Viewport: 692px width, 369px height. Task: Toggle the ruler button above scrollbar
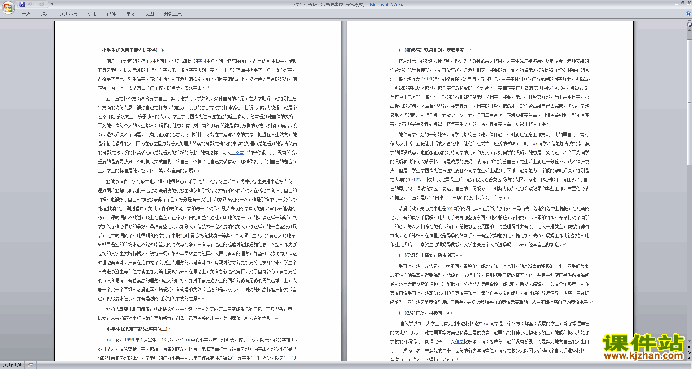coord(689,25)
